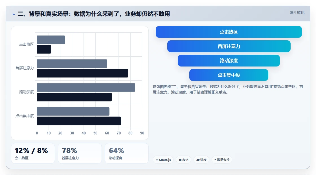The image size is (316, 175).
Task: Click the slide title starting with 二、背景和真实场景
Action: (x=94, y=14)
